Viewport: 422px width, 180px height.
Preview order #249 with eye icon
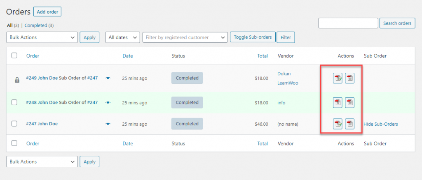pos(108,78)
